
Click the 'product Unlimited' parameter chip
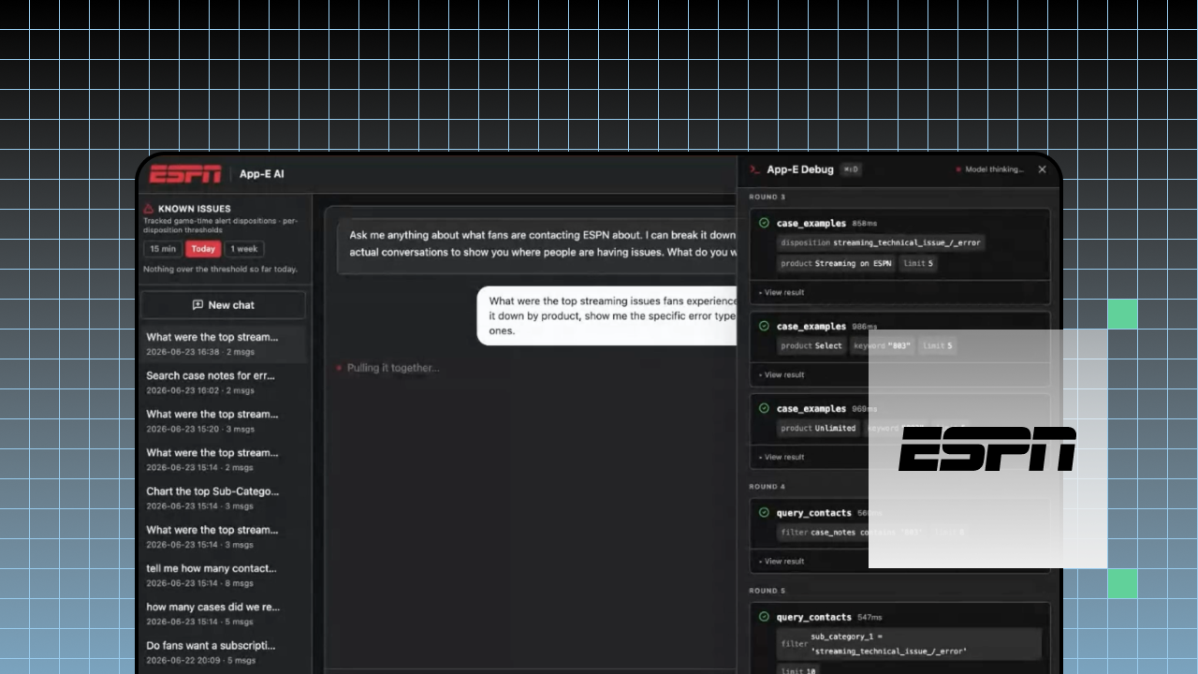818,428
